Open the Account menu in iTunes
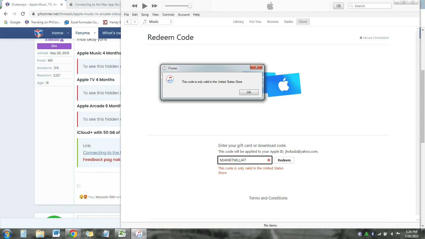Screen dimensions: 425x239 pyautogui.click(x=184, y=15)
